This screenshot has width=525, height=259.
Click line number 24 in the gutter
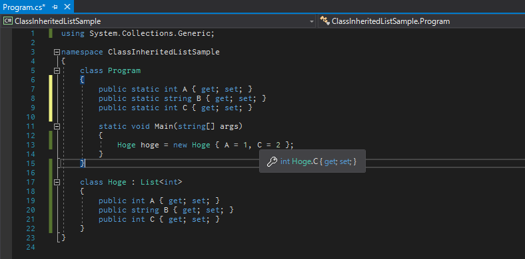(x=31, y=247)
